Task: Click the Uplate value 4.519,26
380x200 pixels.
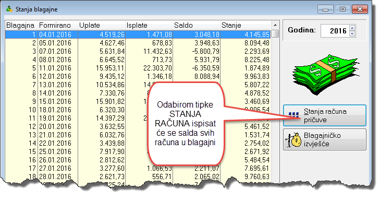Action: point(112,34)
